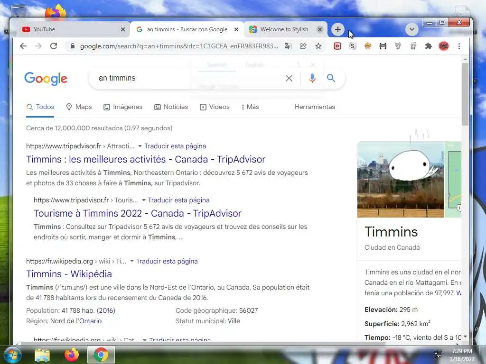
Task: Click Traducir esta página for Wikipédia result
Action: 167,261
